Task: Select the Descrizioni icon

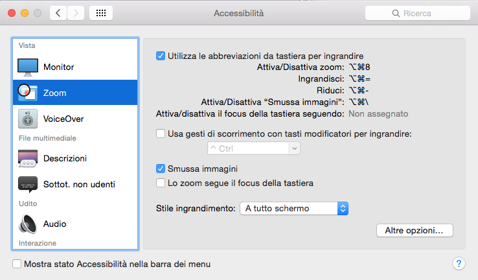Action: tap(28, 158)
